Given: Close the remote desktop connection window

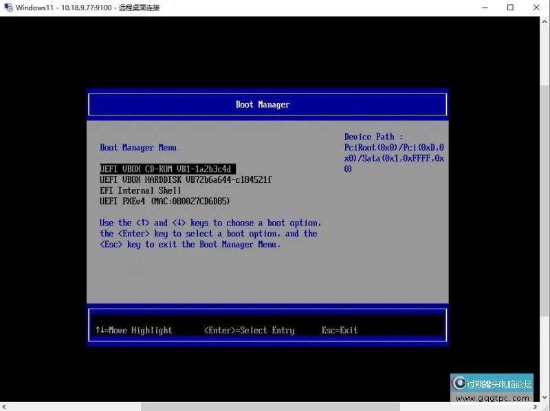Looking at the screenshot, I should (537, 8).
